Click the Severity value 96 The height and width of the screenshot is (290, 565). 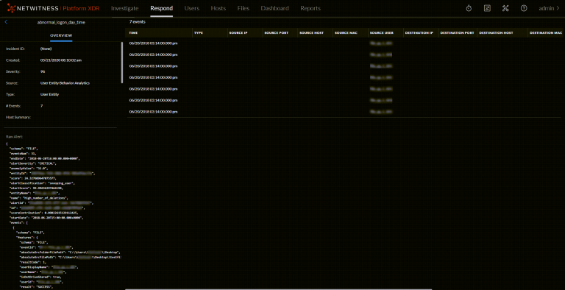43,71
